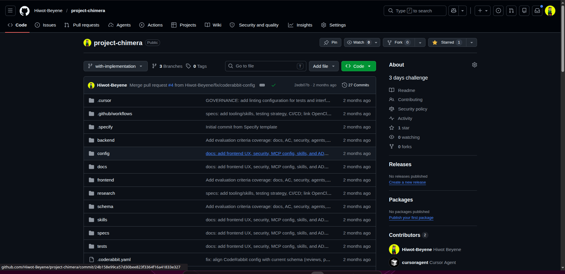Pin the project-chimera repository

click(330, 42)
